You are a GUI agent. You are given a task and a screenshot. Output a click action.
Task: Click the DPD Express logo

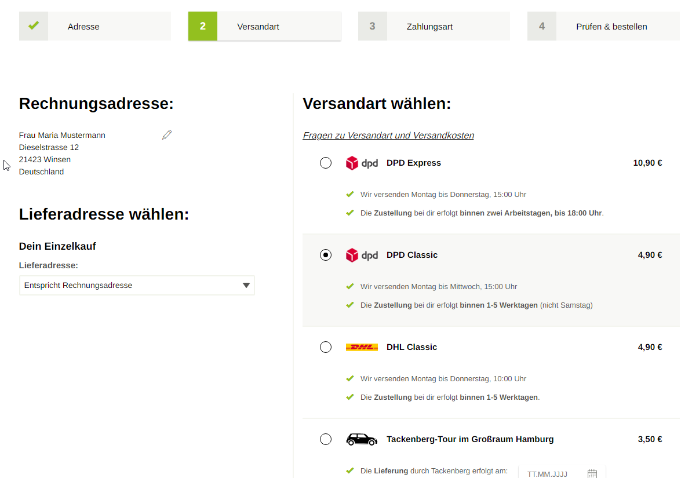pyautogui.click(x=362, y=163)
